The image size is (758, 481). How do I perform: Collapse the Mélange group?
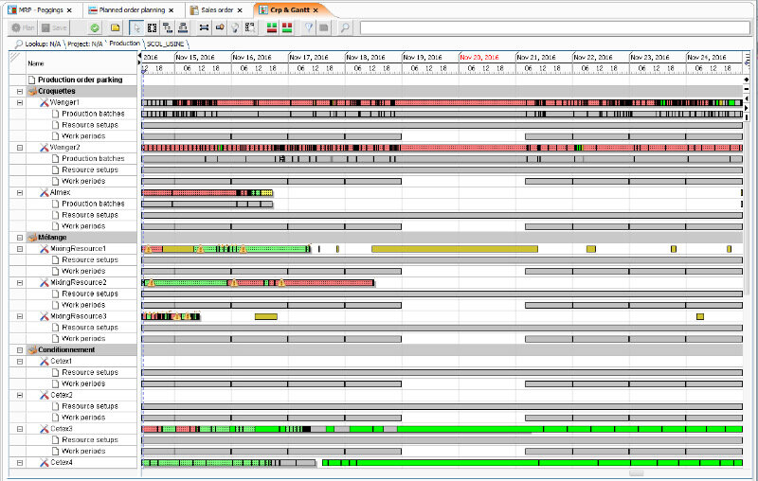(19, 238)
